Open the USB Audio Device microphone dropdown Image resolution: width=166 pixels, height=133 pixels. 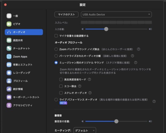tap(116, 14)
